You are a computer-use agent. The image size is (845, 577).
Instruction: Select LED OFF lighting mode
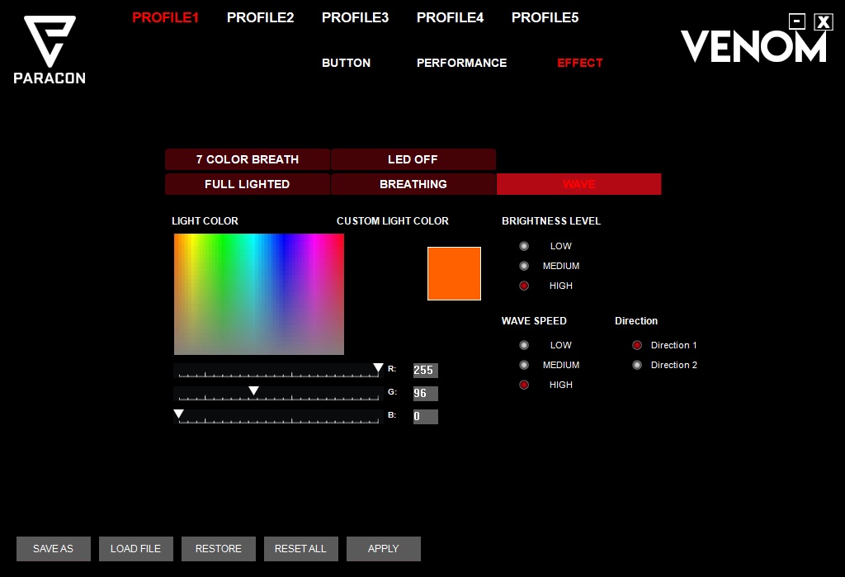(x=413, y=159)
